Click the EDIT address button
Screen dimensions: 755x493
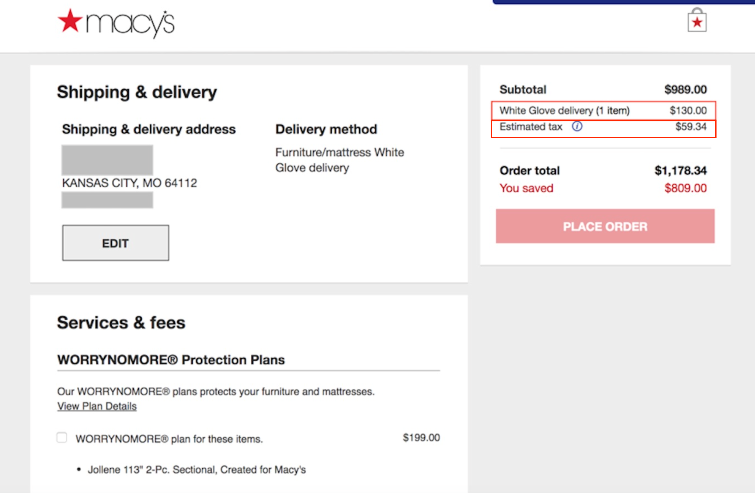pyautogui.click(x=115, y=243)
